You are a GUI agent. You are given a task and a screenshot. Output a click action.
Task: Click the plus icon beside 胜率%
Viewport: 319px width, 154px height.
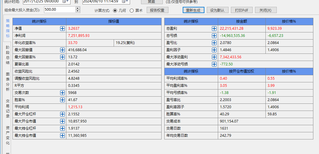coord(62,100)
